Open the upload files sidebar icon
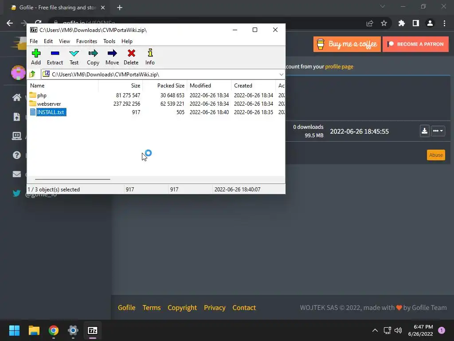The image size is (454, 341). pyautogui.click(x=16, y=117)
